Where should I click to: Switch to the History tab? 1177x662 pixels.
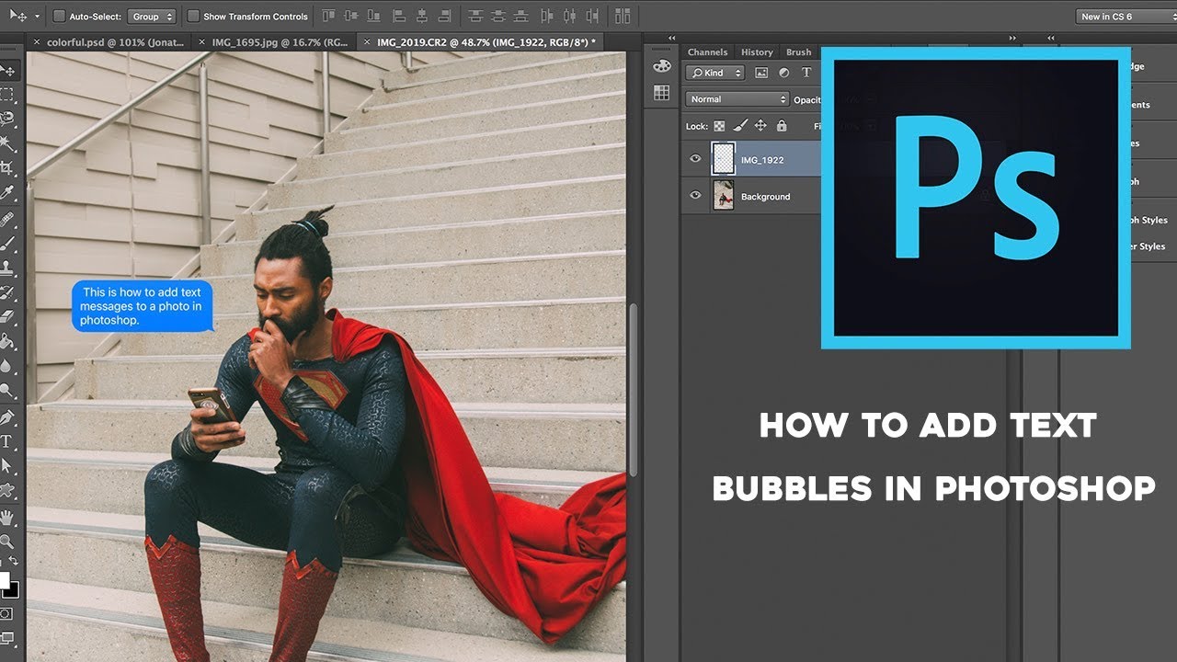757,52
